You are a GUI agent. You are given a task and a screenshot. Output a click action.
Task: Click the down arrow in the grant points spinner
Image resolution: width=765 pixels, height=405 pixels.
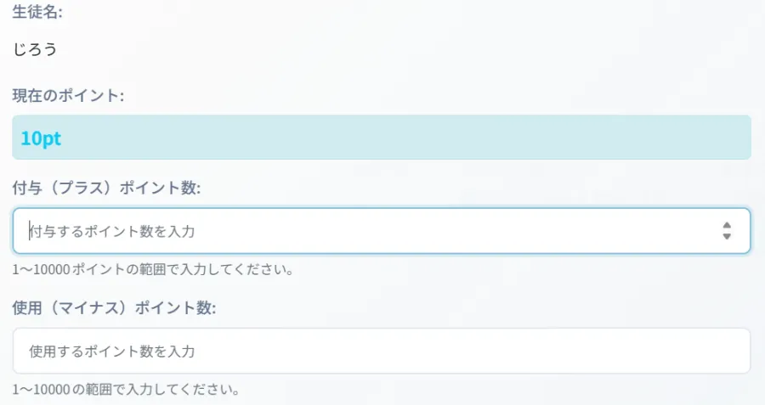pyautogui.click(x=727, y=237)
